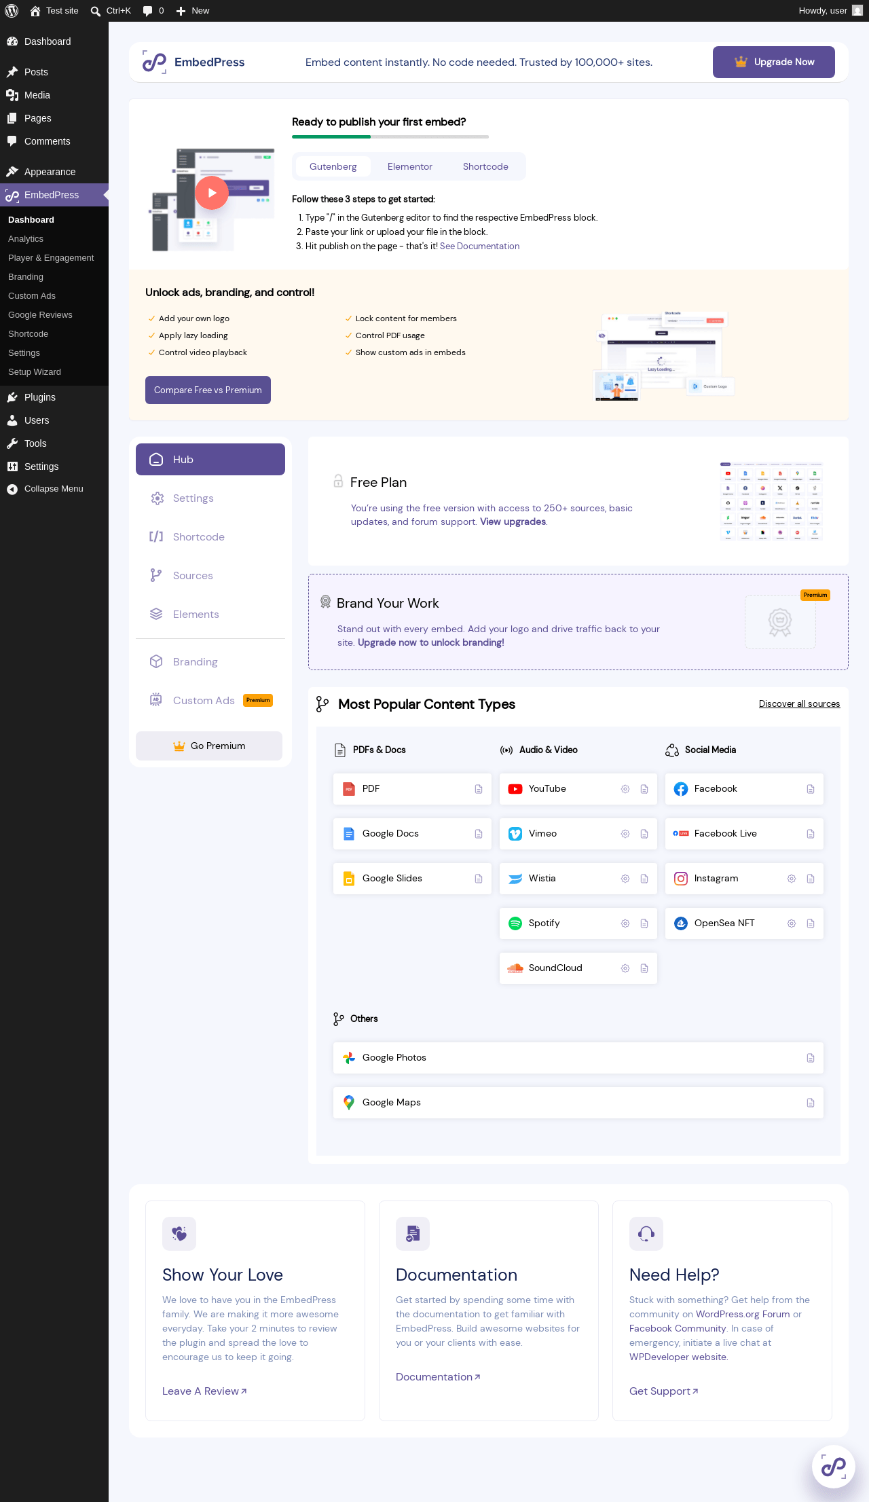The width and height of the screenshot is (869, 1502).
Task: Open the OpenSea NFT settings gear icon
Action: (x=792, y=923)
